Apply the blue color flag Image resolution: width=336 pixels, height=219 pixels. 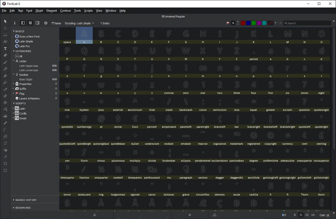[x=248, y=23]
